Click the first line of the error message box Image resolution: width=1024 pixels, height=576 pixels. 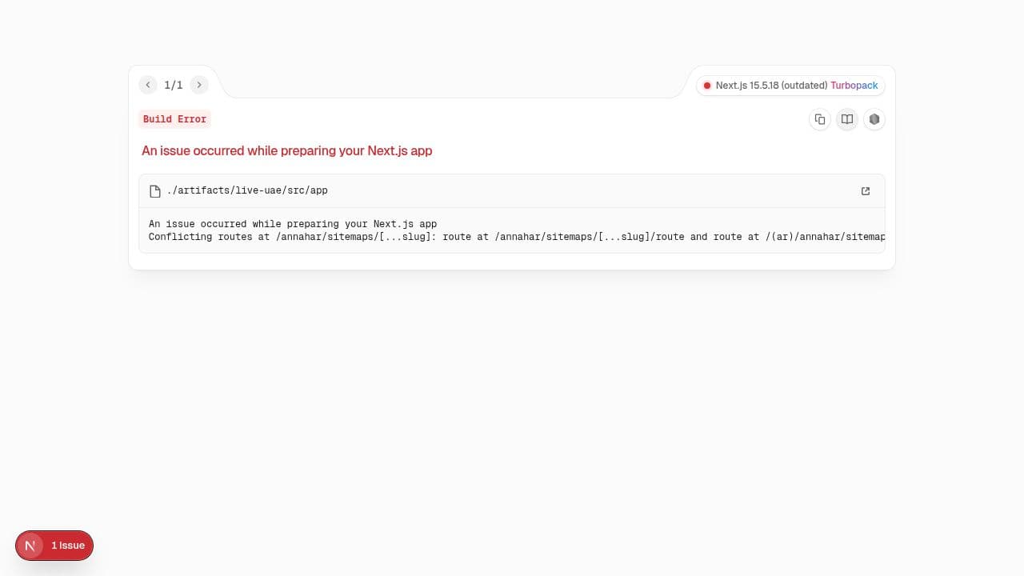pos(293,224)
